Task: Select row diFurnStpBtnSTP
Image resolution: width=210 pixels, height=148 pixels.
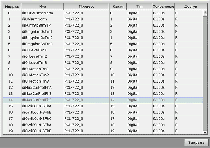Action: (103, 25)
